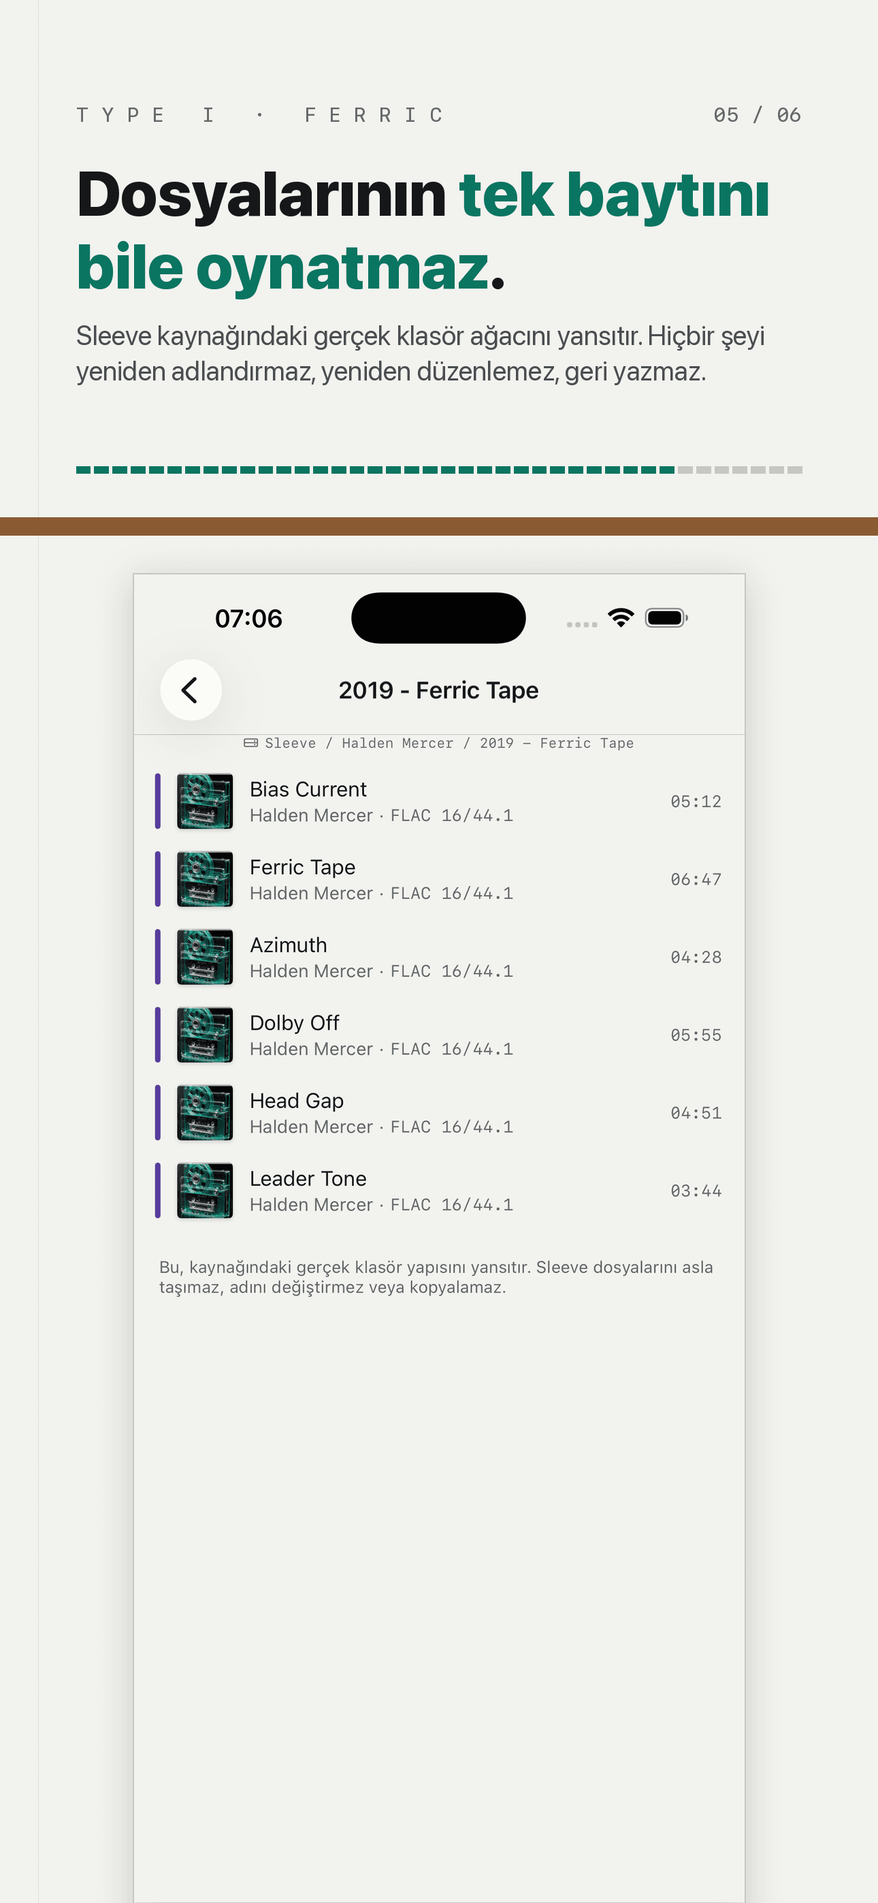Select Leader Tone track duration 03:44

click(x=696, y=1191)
